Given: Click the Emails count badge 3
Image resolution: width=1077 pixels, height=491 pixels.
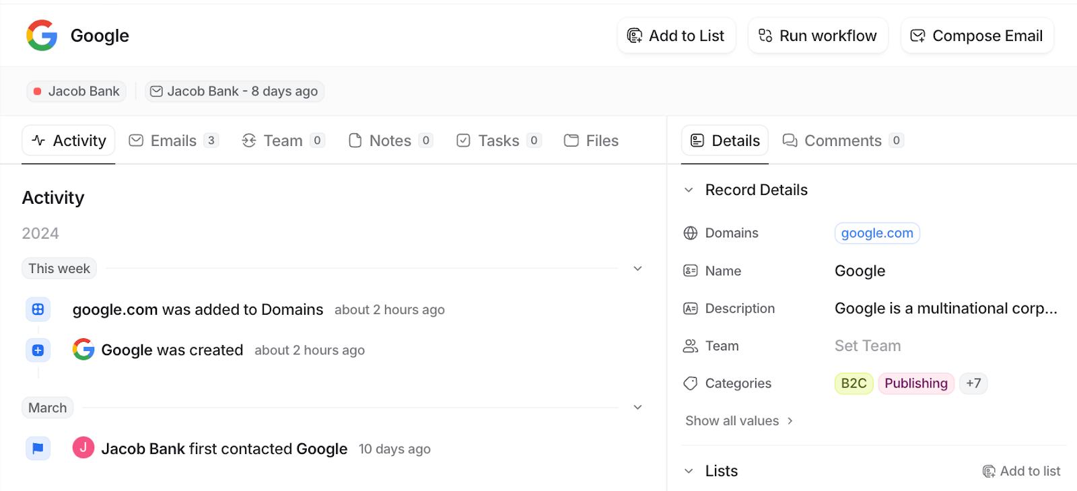Looking at the screenshot, I should tap(211, 141).
